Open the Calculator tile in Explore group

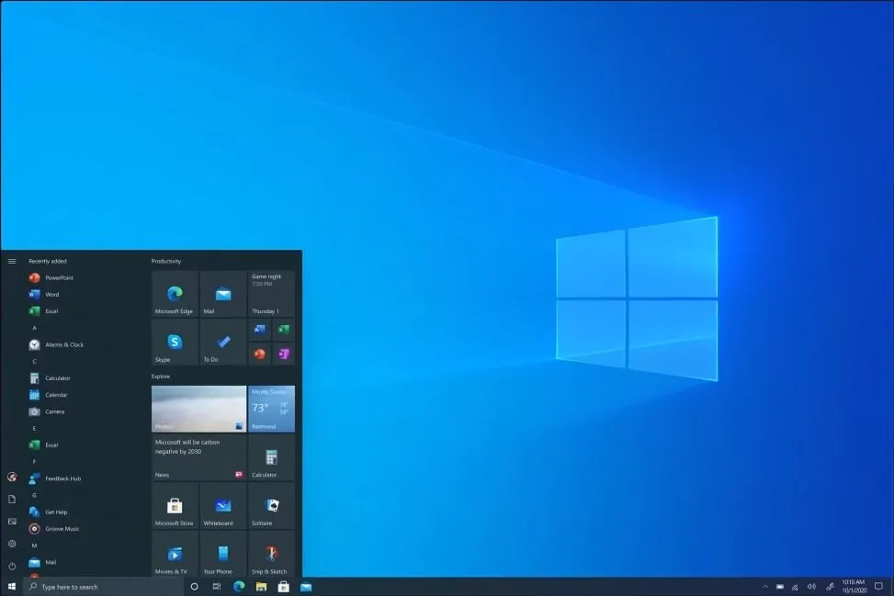coord(271,457)
